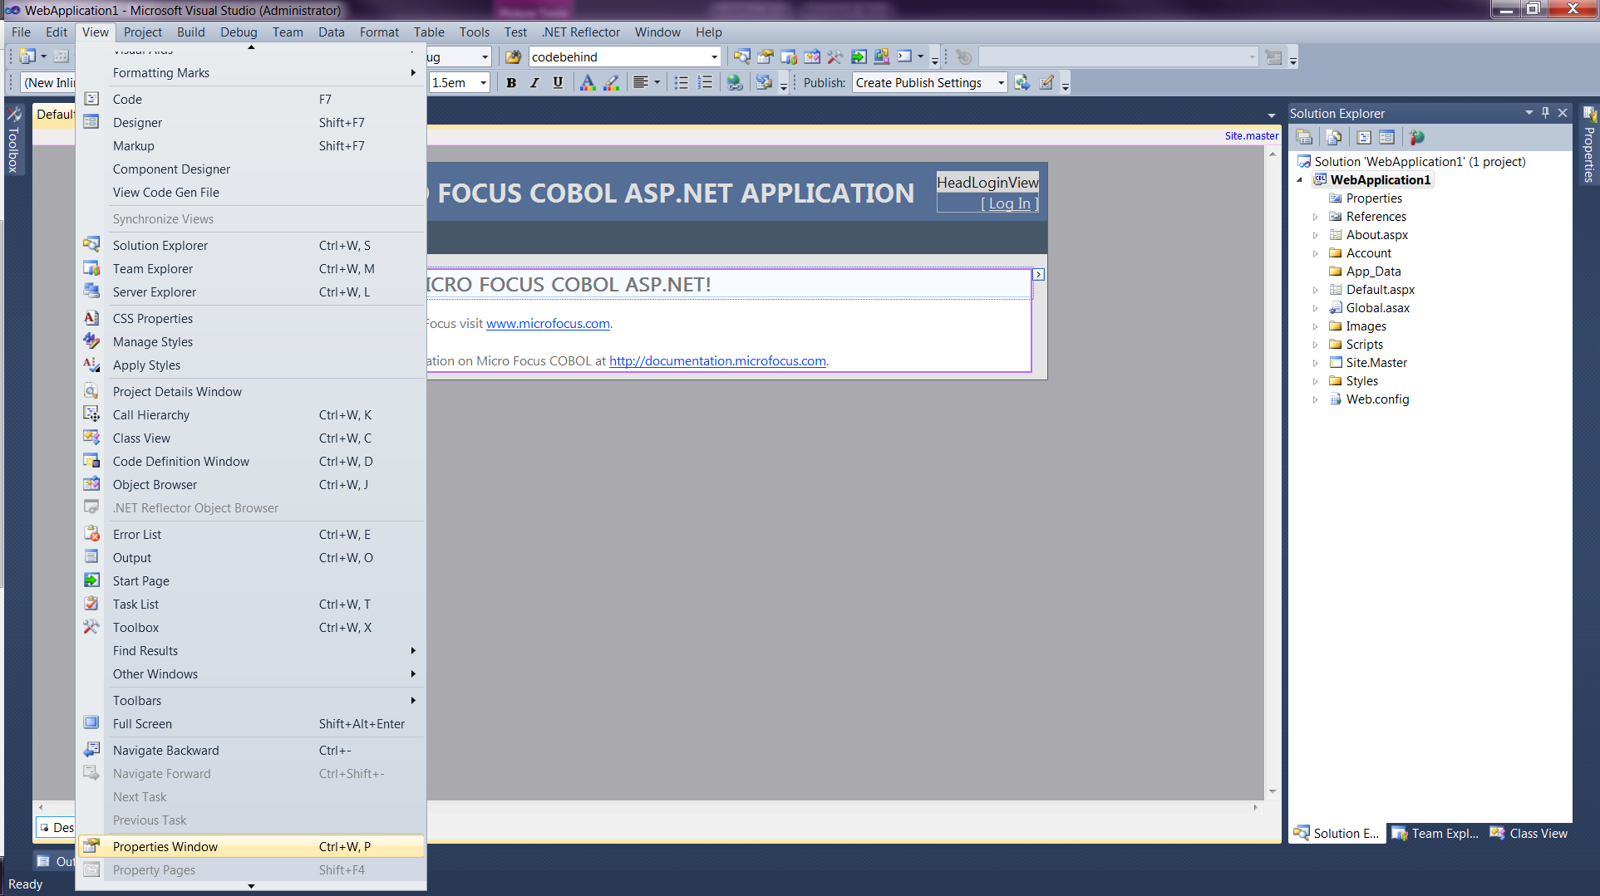This screenshot has width=1600, height=896.
Task: Click the designer horizontal scrollbar track
Action: 839,807
